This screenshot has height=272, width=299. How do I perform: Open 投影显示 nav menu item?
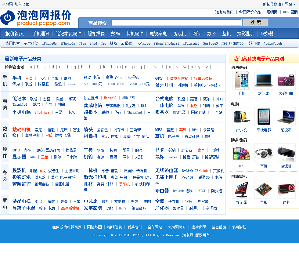246,34
